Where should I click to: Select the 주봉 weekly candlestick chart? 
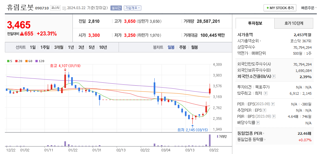(x=183, y=47)
